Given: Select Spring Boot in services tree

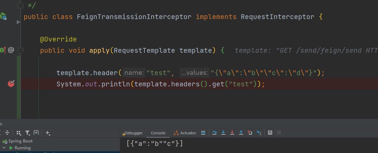Looking at the screenshot, I should click(20, 141).
